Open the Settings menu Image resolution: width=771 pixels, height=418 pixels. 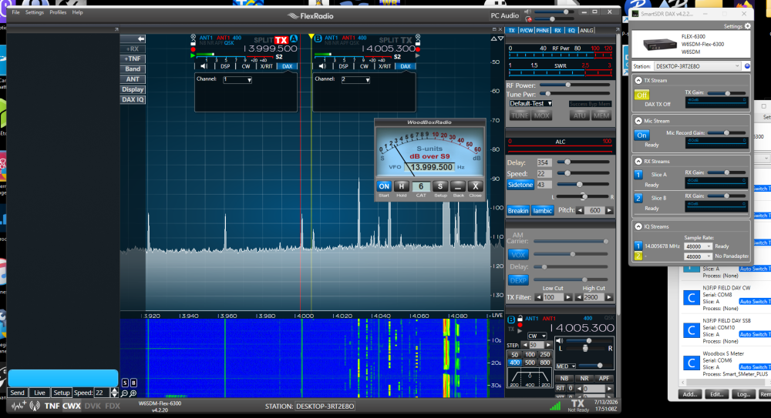coord(35,12)
